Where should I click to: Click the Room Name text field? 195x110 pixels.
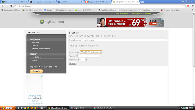pyautogui.click(x=91, y=52)
